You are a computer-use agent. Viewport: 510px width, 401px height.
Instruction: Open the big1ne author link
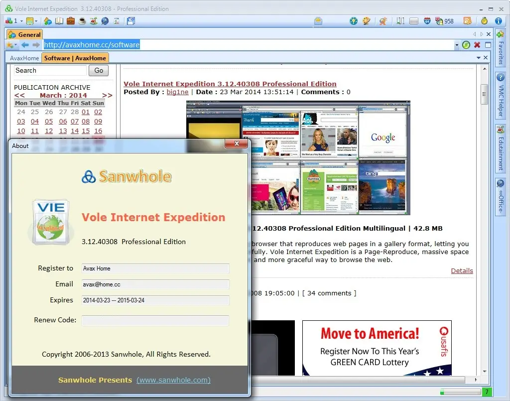[x=178, y=92]
